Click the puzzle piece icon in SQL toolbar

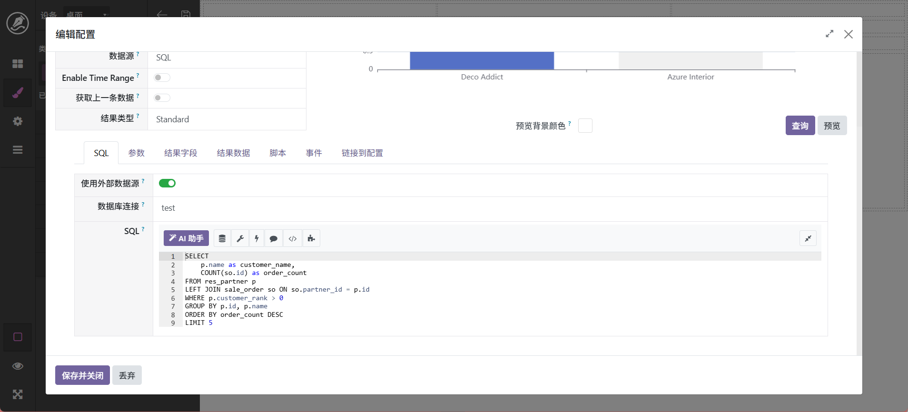click(311, 238)
